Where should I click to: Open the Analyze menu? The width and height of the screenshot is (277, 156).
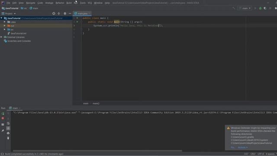click(49, 3)
